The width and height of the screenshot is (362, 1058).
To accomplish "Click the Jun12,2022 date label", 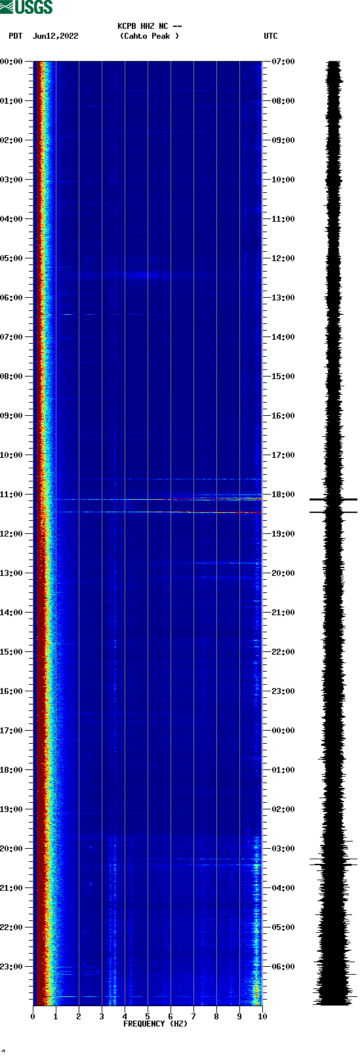I will (x=55, y=36).
